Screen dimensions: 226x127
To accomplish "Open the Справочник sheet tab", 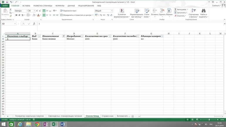I will (107, 116).
